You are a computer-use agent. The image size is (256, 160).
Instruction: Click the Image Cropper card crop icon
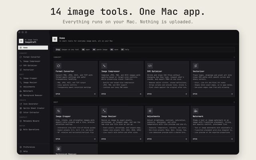pos(58,111)
